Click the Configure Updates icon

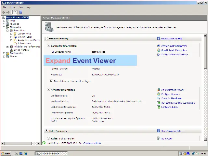coord(159,94)
